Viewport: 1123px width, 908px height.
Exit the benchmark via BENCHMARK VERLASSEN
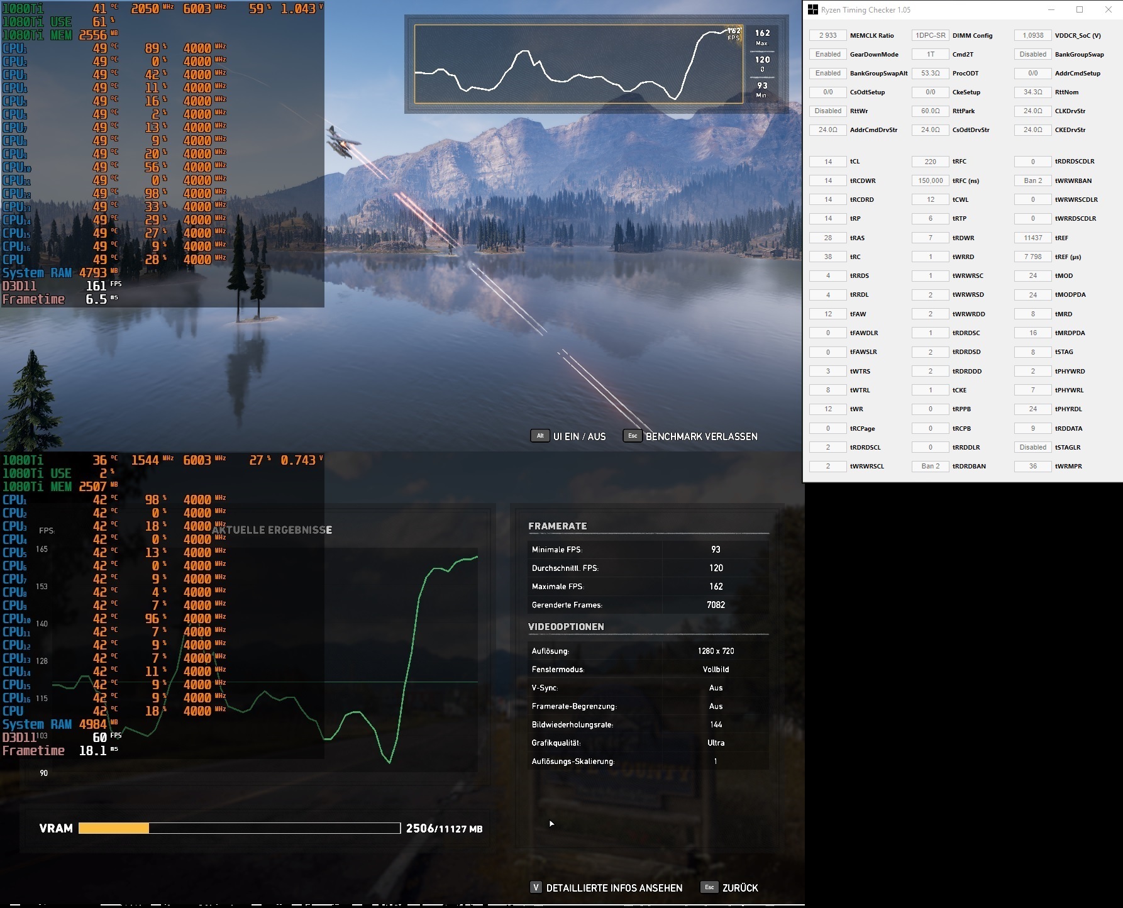coord(690,436)
